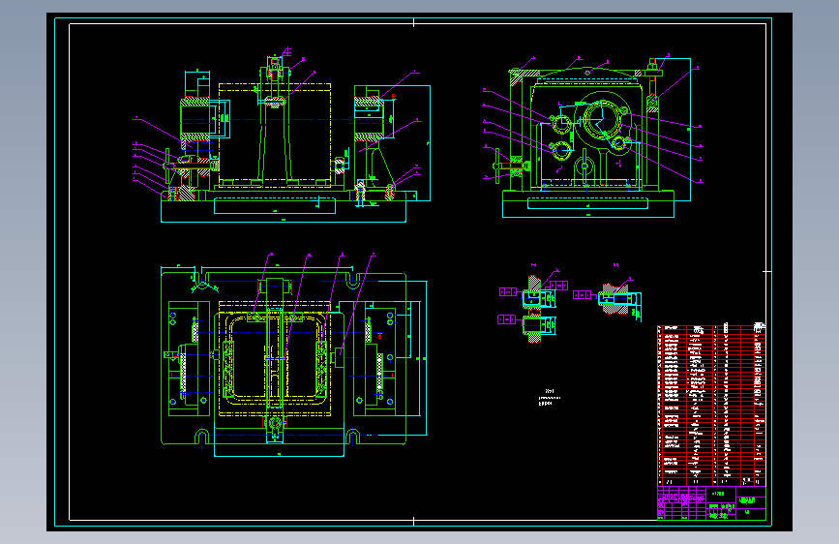Viewport: 839px width, 544px height.
Task: Pick the magenta tolerance frame beside lower left bushing
Action: pos(506,319)
